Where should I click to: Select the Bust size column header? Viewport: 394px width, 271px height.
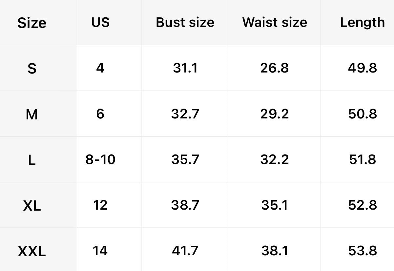185,22
